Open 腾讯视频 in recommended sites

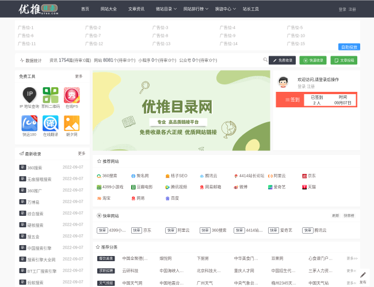176,187
